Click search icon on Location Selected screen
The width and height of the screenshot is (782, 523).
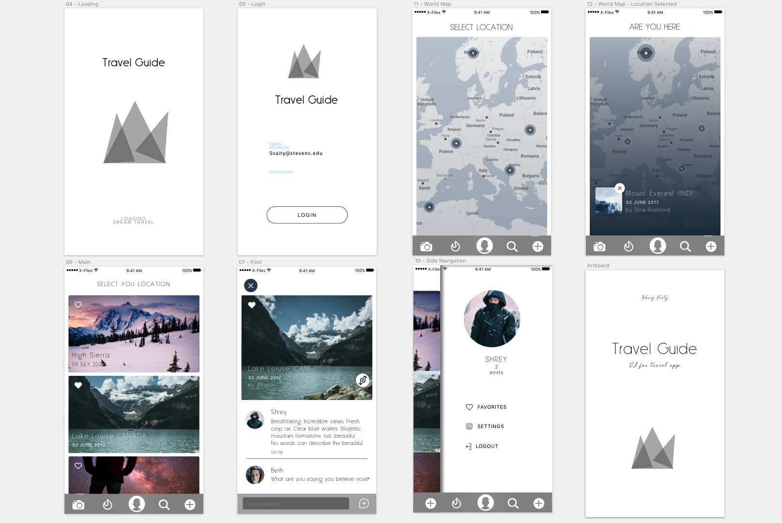pyautogui.click(x=685, y=247)
